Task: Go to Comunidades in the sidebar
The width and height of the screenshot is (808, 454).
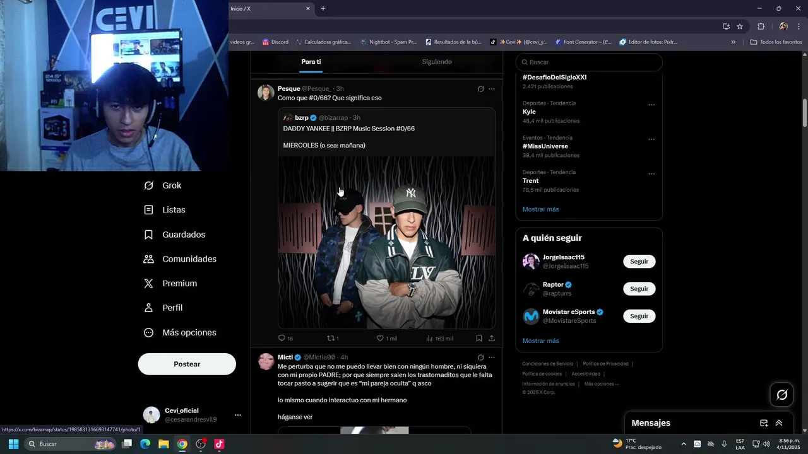Action: coord(180,259)
